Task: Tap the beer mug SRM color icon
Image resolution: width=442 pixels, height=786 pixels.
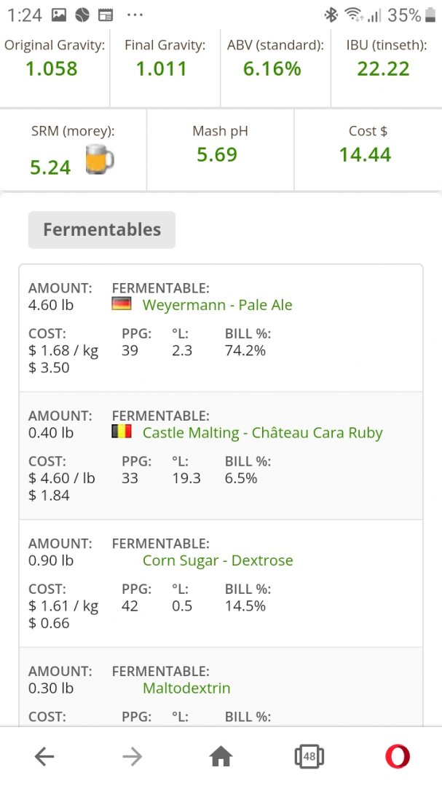Action: coord(100,159)
